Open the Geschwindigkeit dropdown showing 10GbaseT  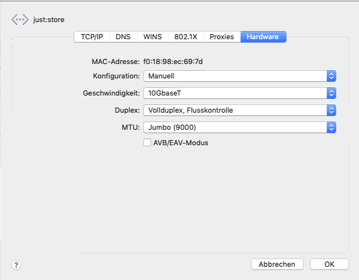click(x=240, y=93)
